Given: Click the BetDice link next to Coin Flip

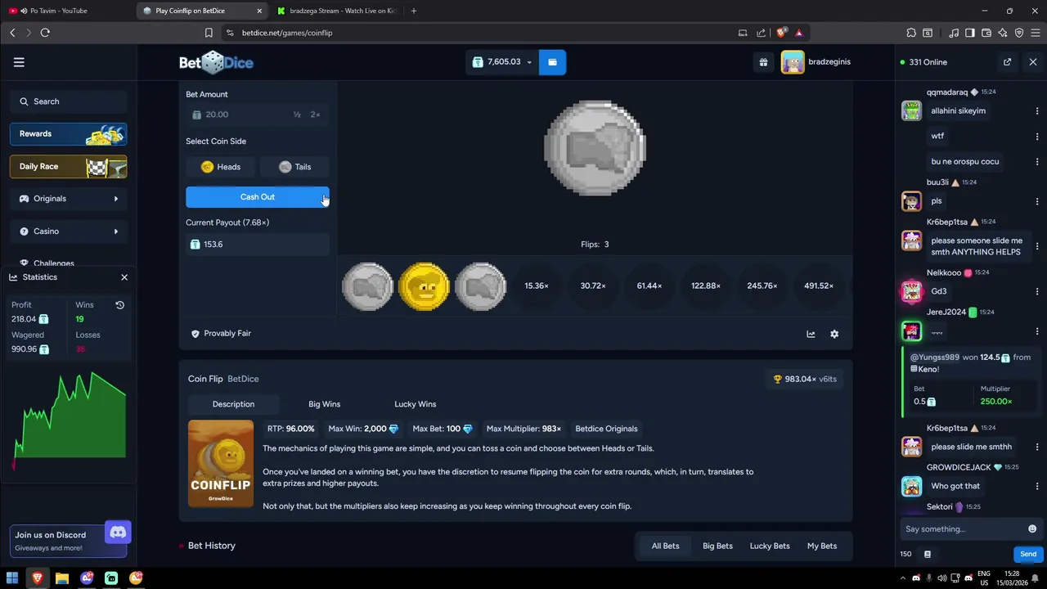Looking at the screenshot, I should [243, 380].
